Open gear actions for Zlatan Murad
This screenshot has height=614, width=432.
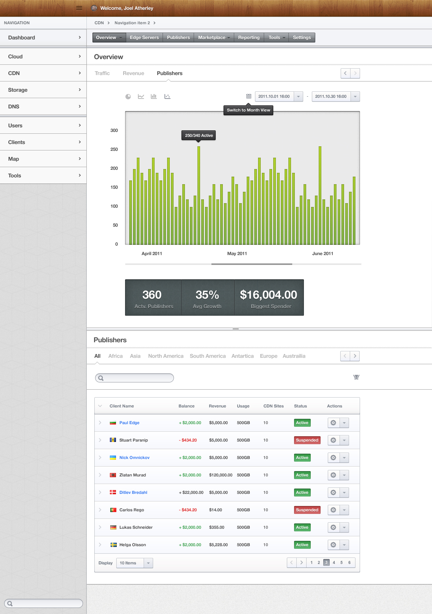pos(333,475)
